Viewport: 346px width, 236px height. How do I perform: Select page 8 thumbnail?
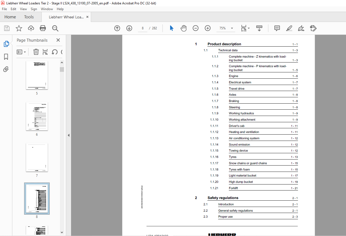37,199
